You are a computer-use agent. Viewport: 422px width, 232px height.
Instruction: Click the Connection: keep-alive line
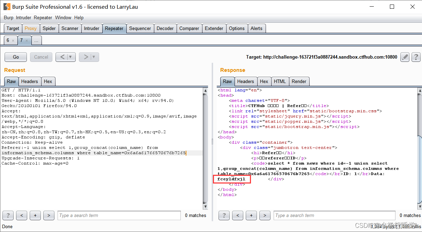[x=32, y=142]
